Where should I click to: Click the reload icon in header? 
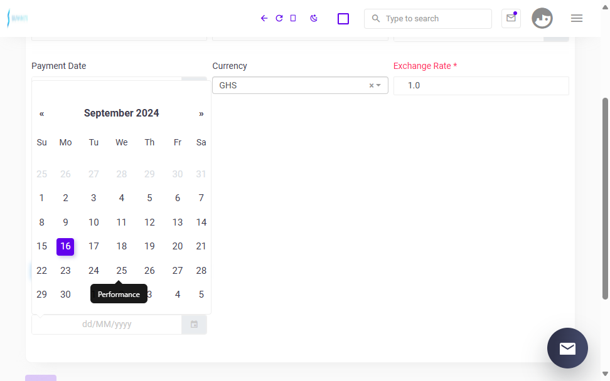coord(279,18)
